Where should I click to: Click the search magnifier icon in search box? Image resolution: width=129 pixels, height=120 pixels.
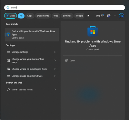click(8, 8)
